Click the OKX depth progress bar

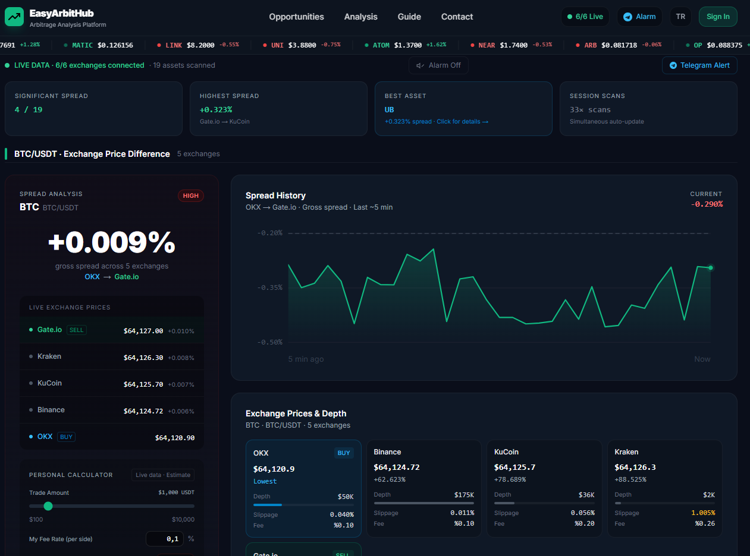click(303, 505)
